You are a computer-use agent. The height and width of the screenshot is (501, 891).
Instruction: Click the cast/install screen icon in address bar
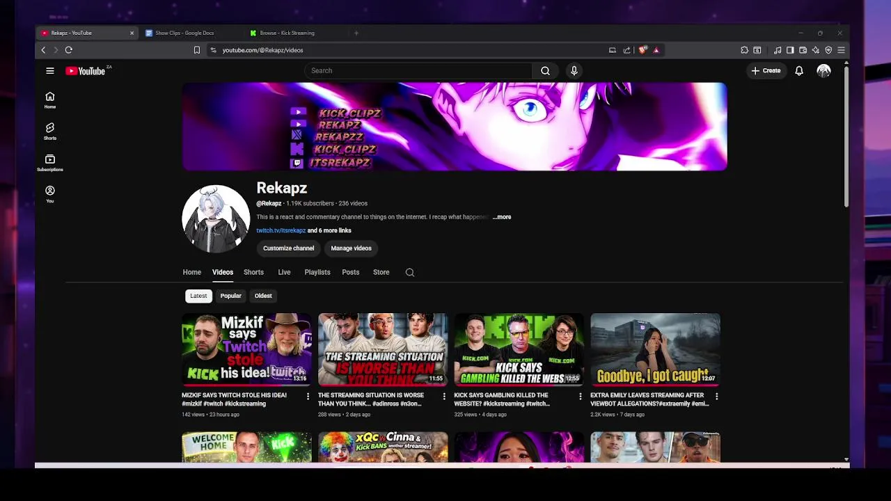[x=612, y=50]
